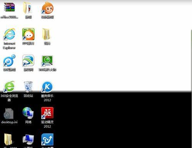192x148 pixels.
Task: Select the desktop.ini file icon
Action: tap(9, 113)
